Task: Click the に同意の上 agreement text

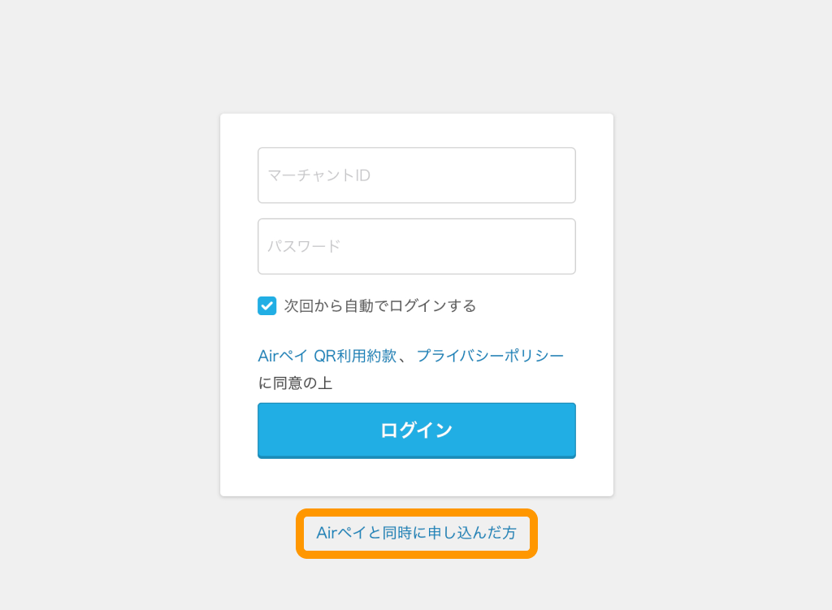Action: tap(295, 383)
